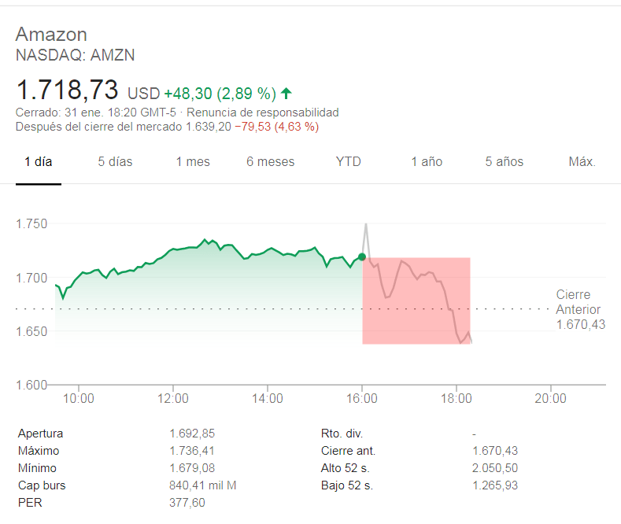Click the green closing-price dot on chart

pyautogui.click(x=362, y=256)
